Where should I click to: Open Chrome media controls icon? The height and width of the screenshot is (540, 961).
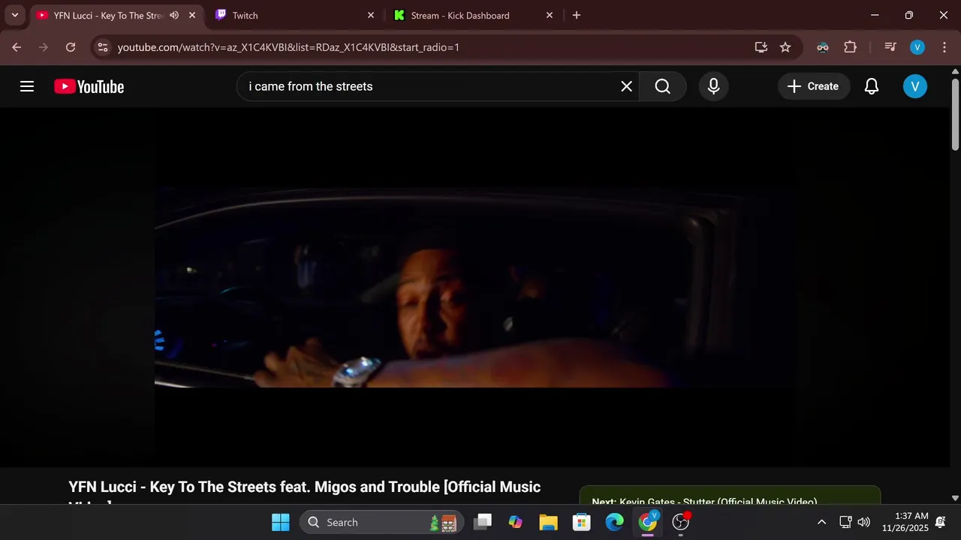tap(890, 47)
